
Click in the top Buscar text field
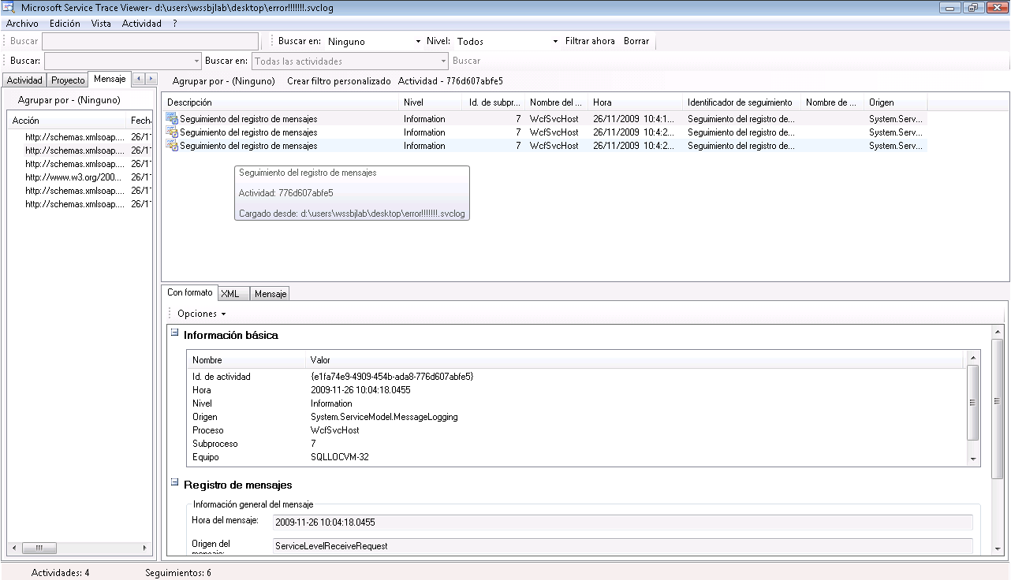point(150,41)
